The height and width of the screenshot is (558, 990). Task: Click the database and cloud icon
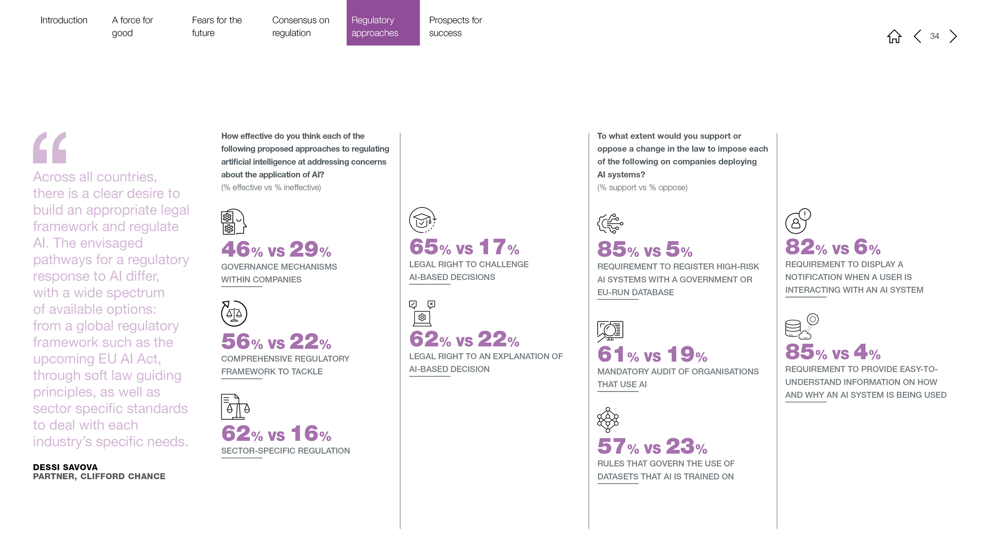[802, 326]
